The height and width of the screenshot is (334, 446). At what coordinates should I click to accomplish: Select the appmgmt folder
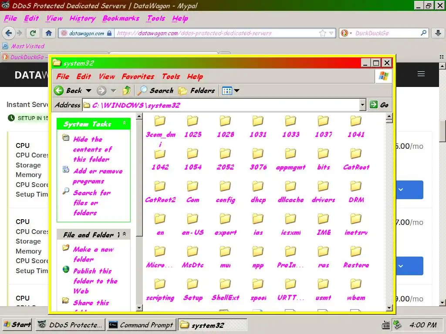[x=291, y=159]
